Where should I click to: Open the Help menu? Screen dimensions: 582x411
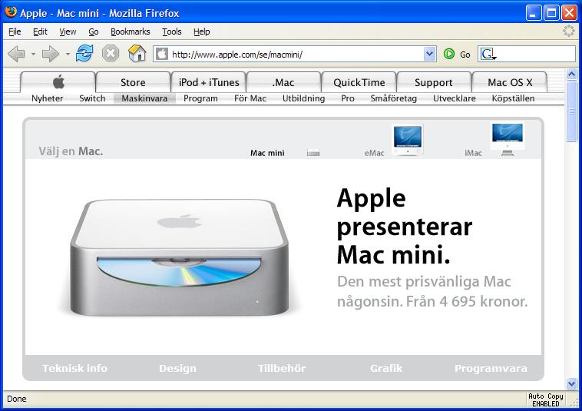tap(201, 32)
